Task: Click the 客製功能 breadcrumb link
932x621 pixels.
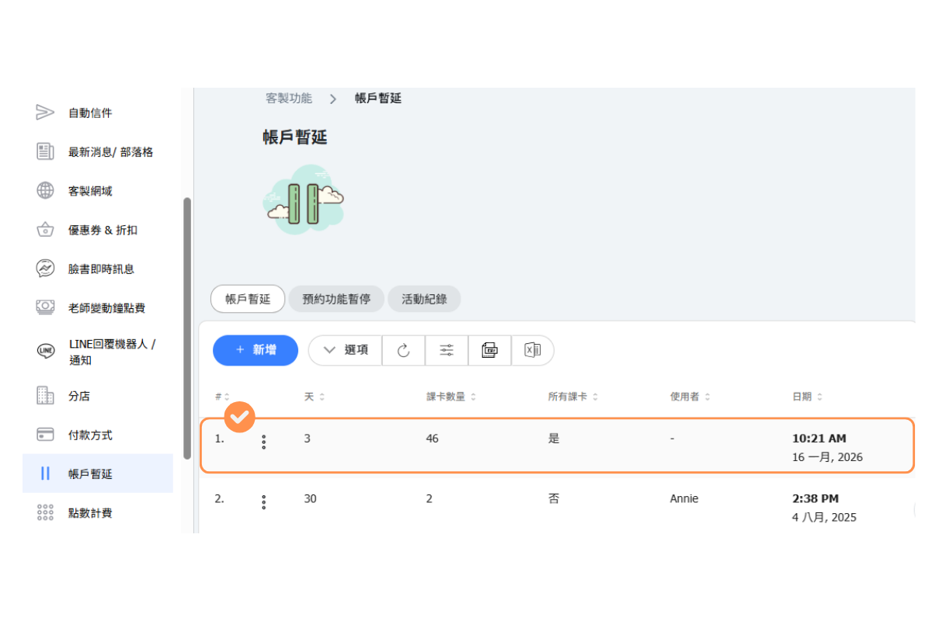Action: click(289, 99)
